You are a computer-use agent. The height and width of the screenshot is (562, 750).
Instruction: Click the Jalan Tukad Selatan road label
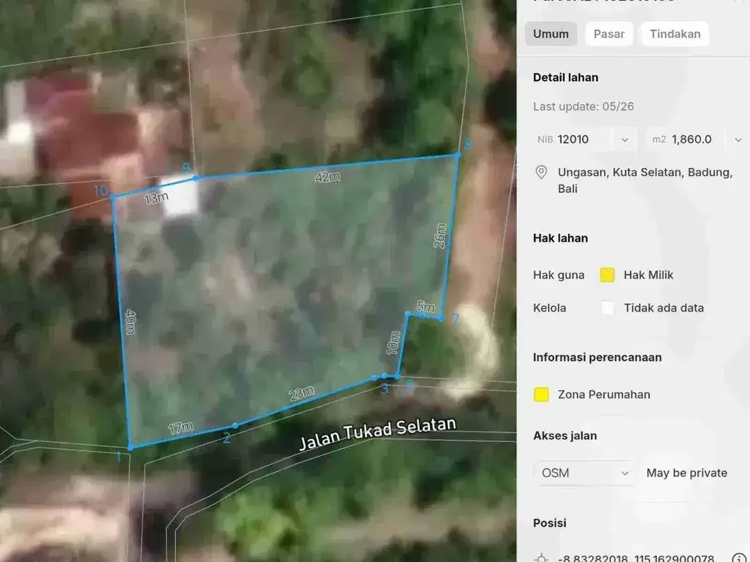[377, 433]
